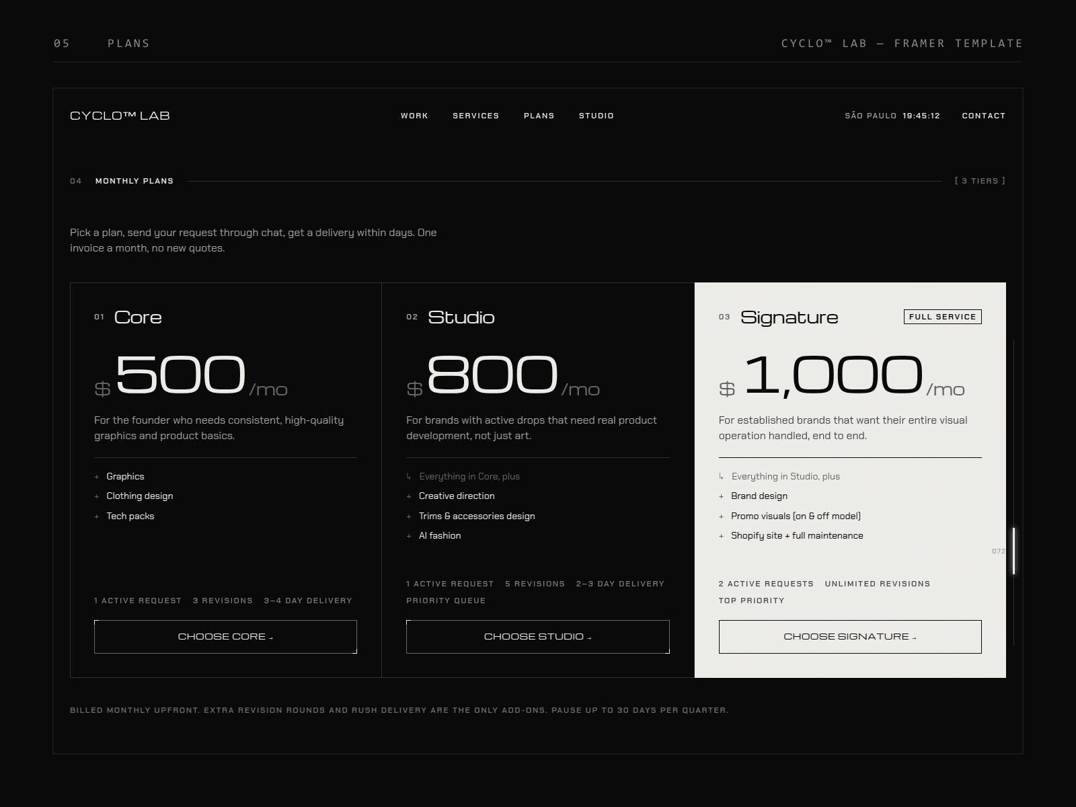Click the CONTACT link

[983, 116]
